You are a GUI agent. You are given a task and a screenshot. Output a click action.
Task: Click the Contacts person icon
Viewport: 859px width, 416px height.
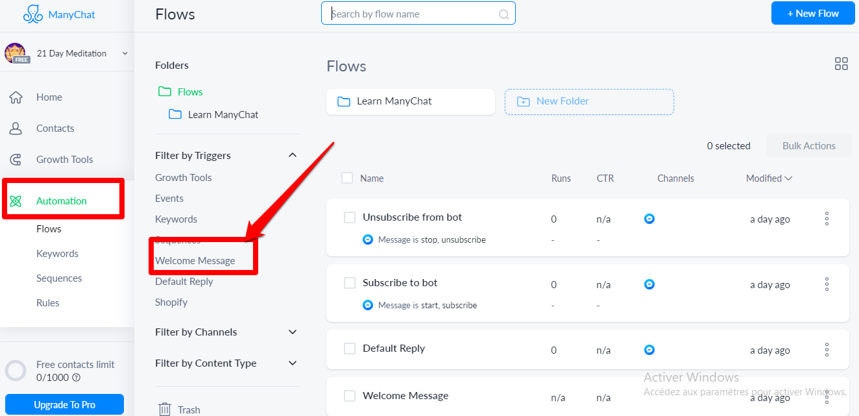click(x=16, y=128)
